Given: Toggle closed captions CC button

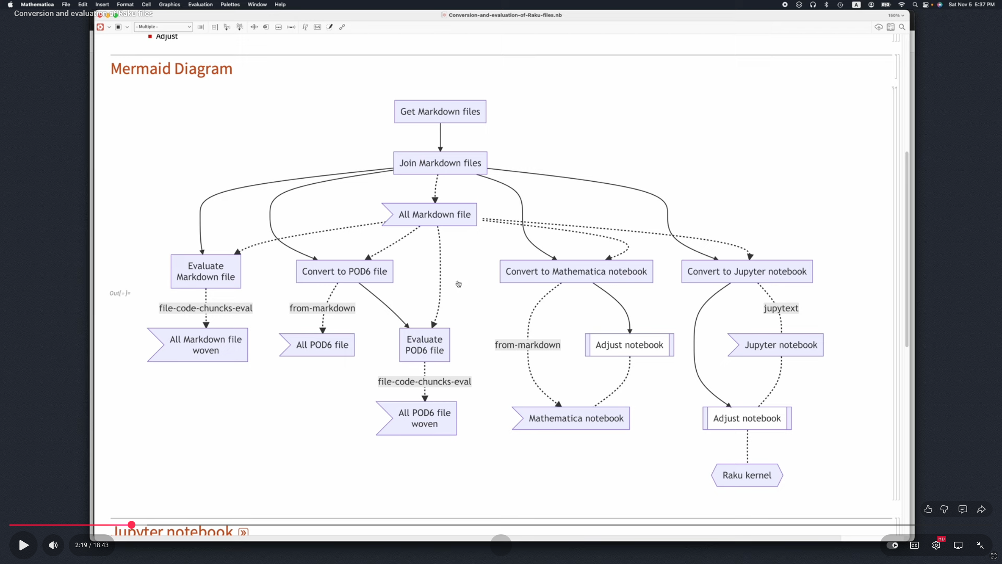Looking at the screenshot, I should pos(914,545).
